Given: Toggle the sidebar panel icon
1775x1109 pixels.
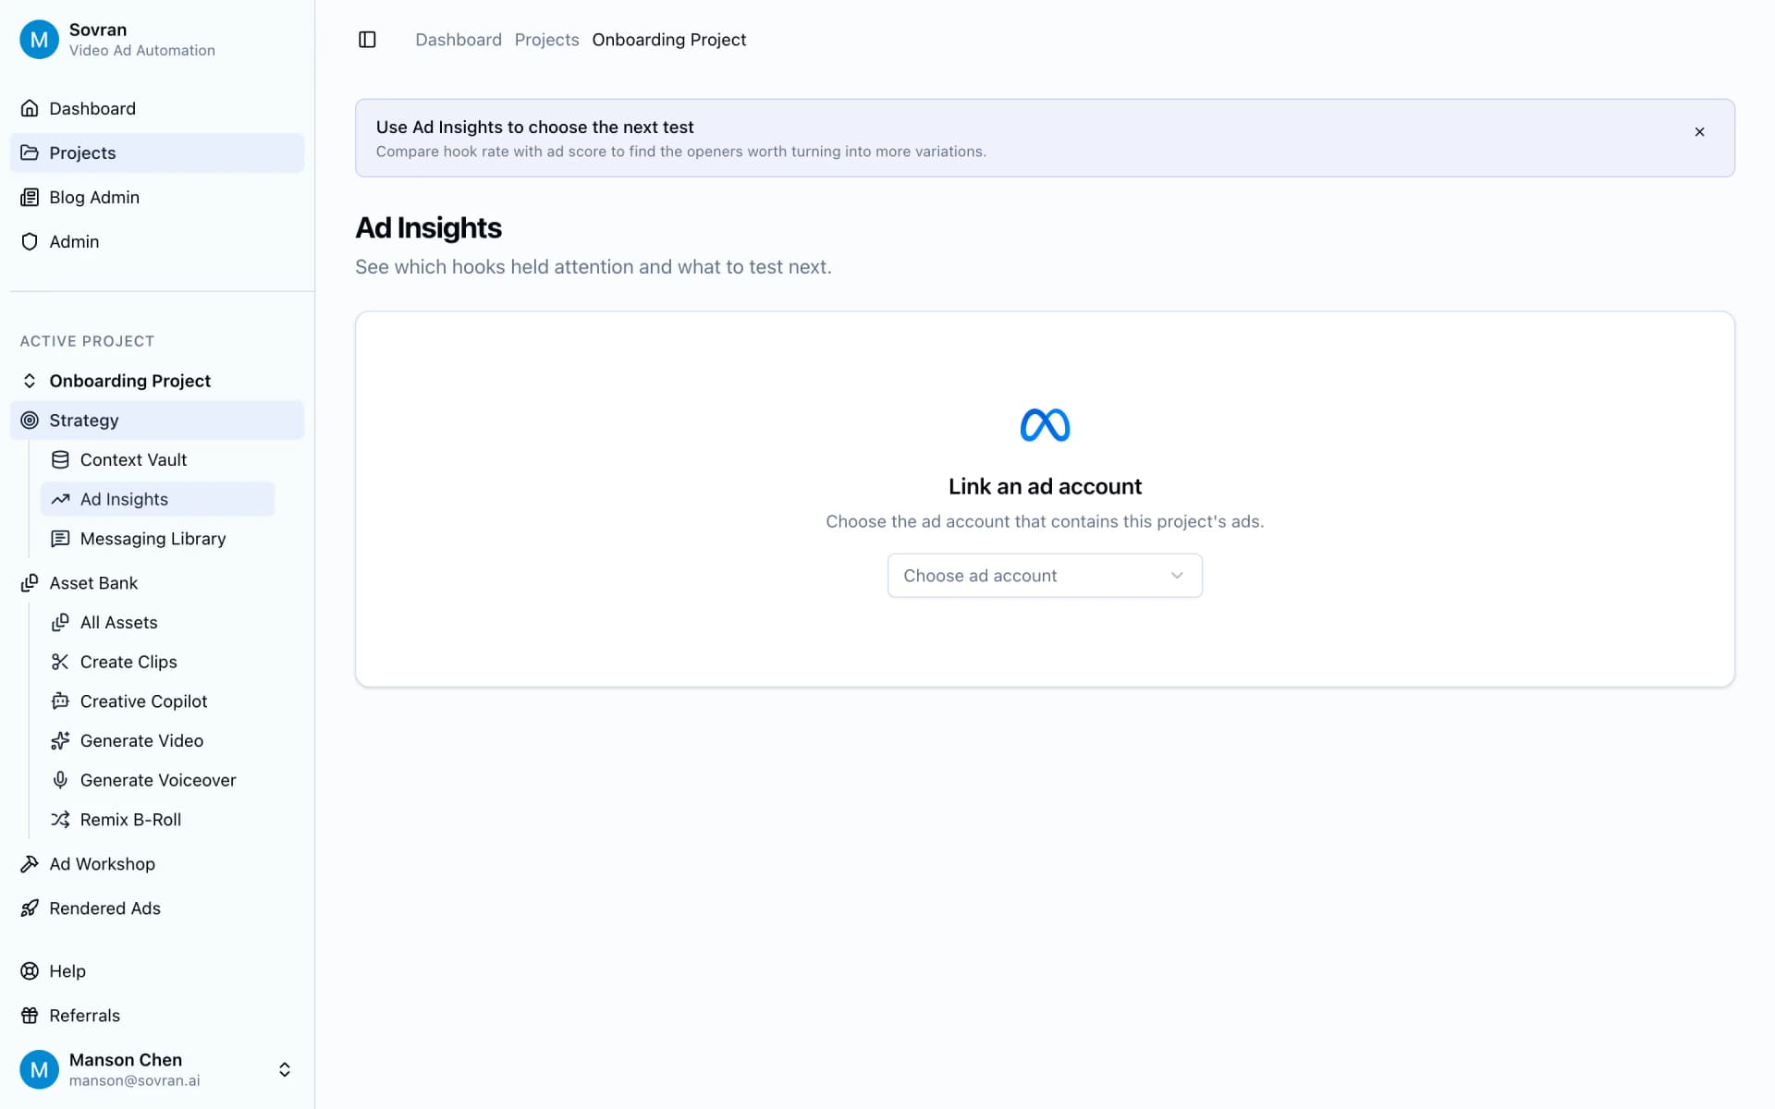Looking at the screenshot, I should pyautogui.click(x=367, y=40).
